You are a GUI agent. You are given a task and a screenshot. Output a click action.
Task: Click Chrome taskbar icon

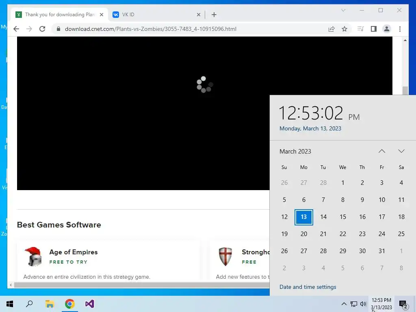[69, 304]
